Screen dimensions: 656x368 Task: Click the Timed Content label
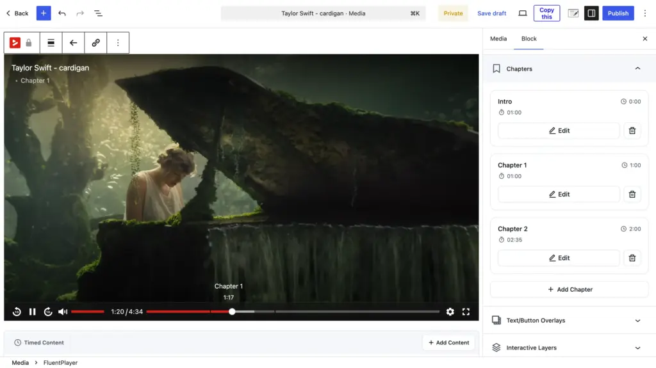pyautogui.click(x=44, y=342)
